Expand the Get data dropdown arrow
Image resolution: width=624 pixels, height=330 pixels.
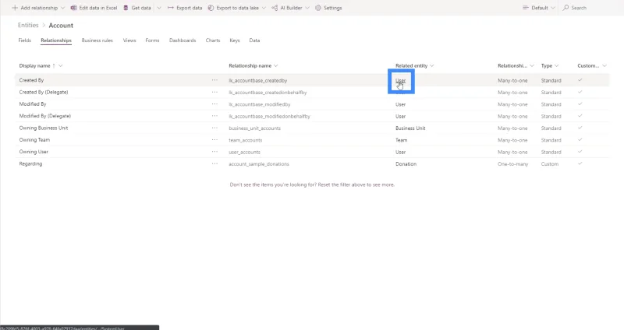159,8
